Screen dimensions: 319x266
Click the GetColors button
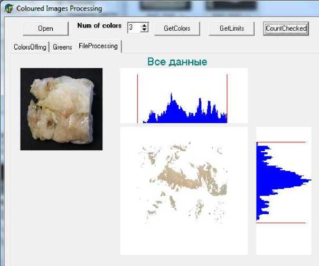pos(177,29)
